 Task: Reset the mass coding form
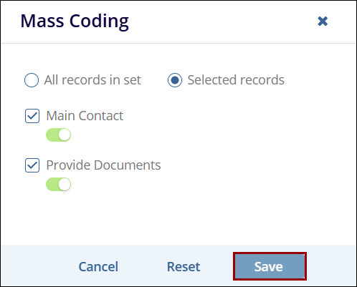(184, 266)
